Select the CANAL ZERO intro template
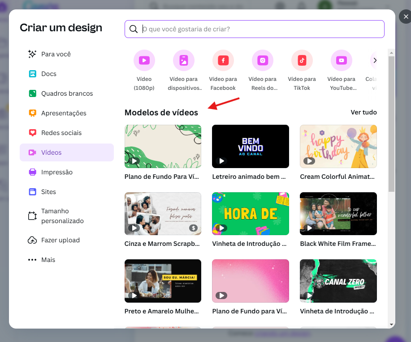 tap(338, 281)
